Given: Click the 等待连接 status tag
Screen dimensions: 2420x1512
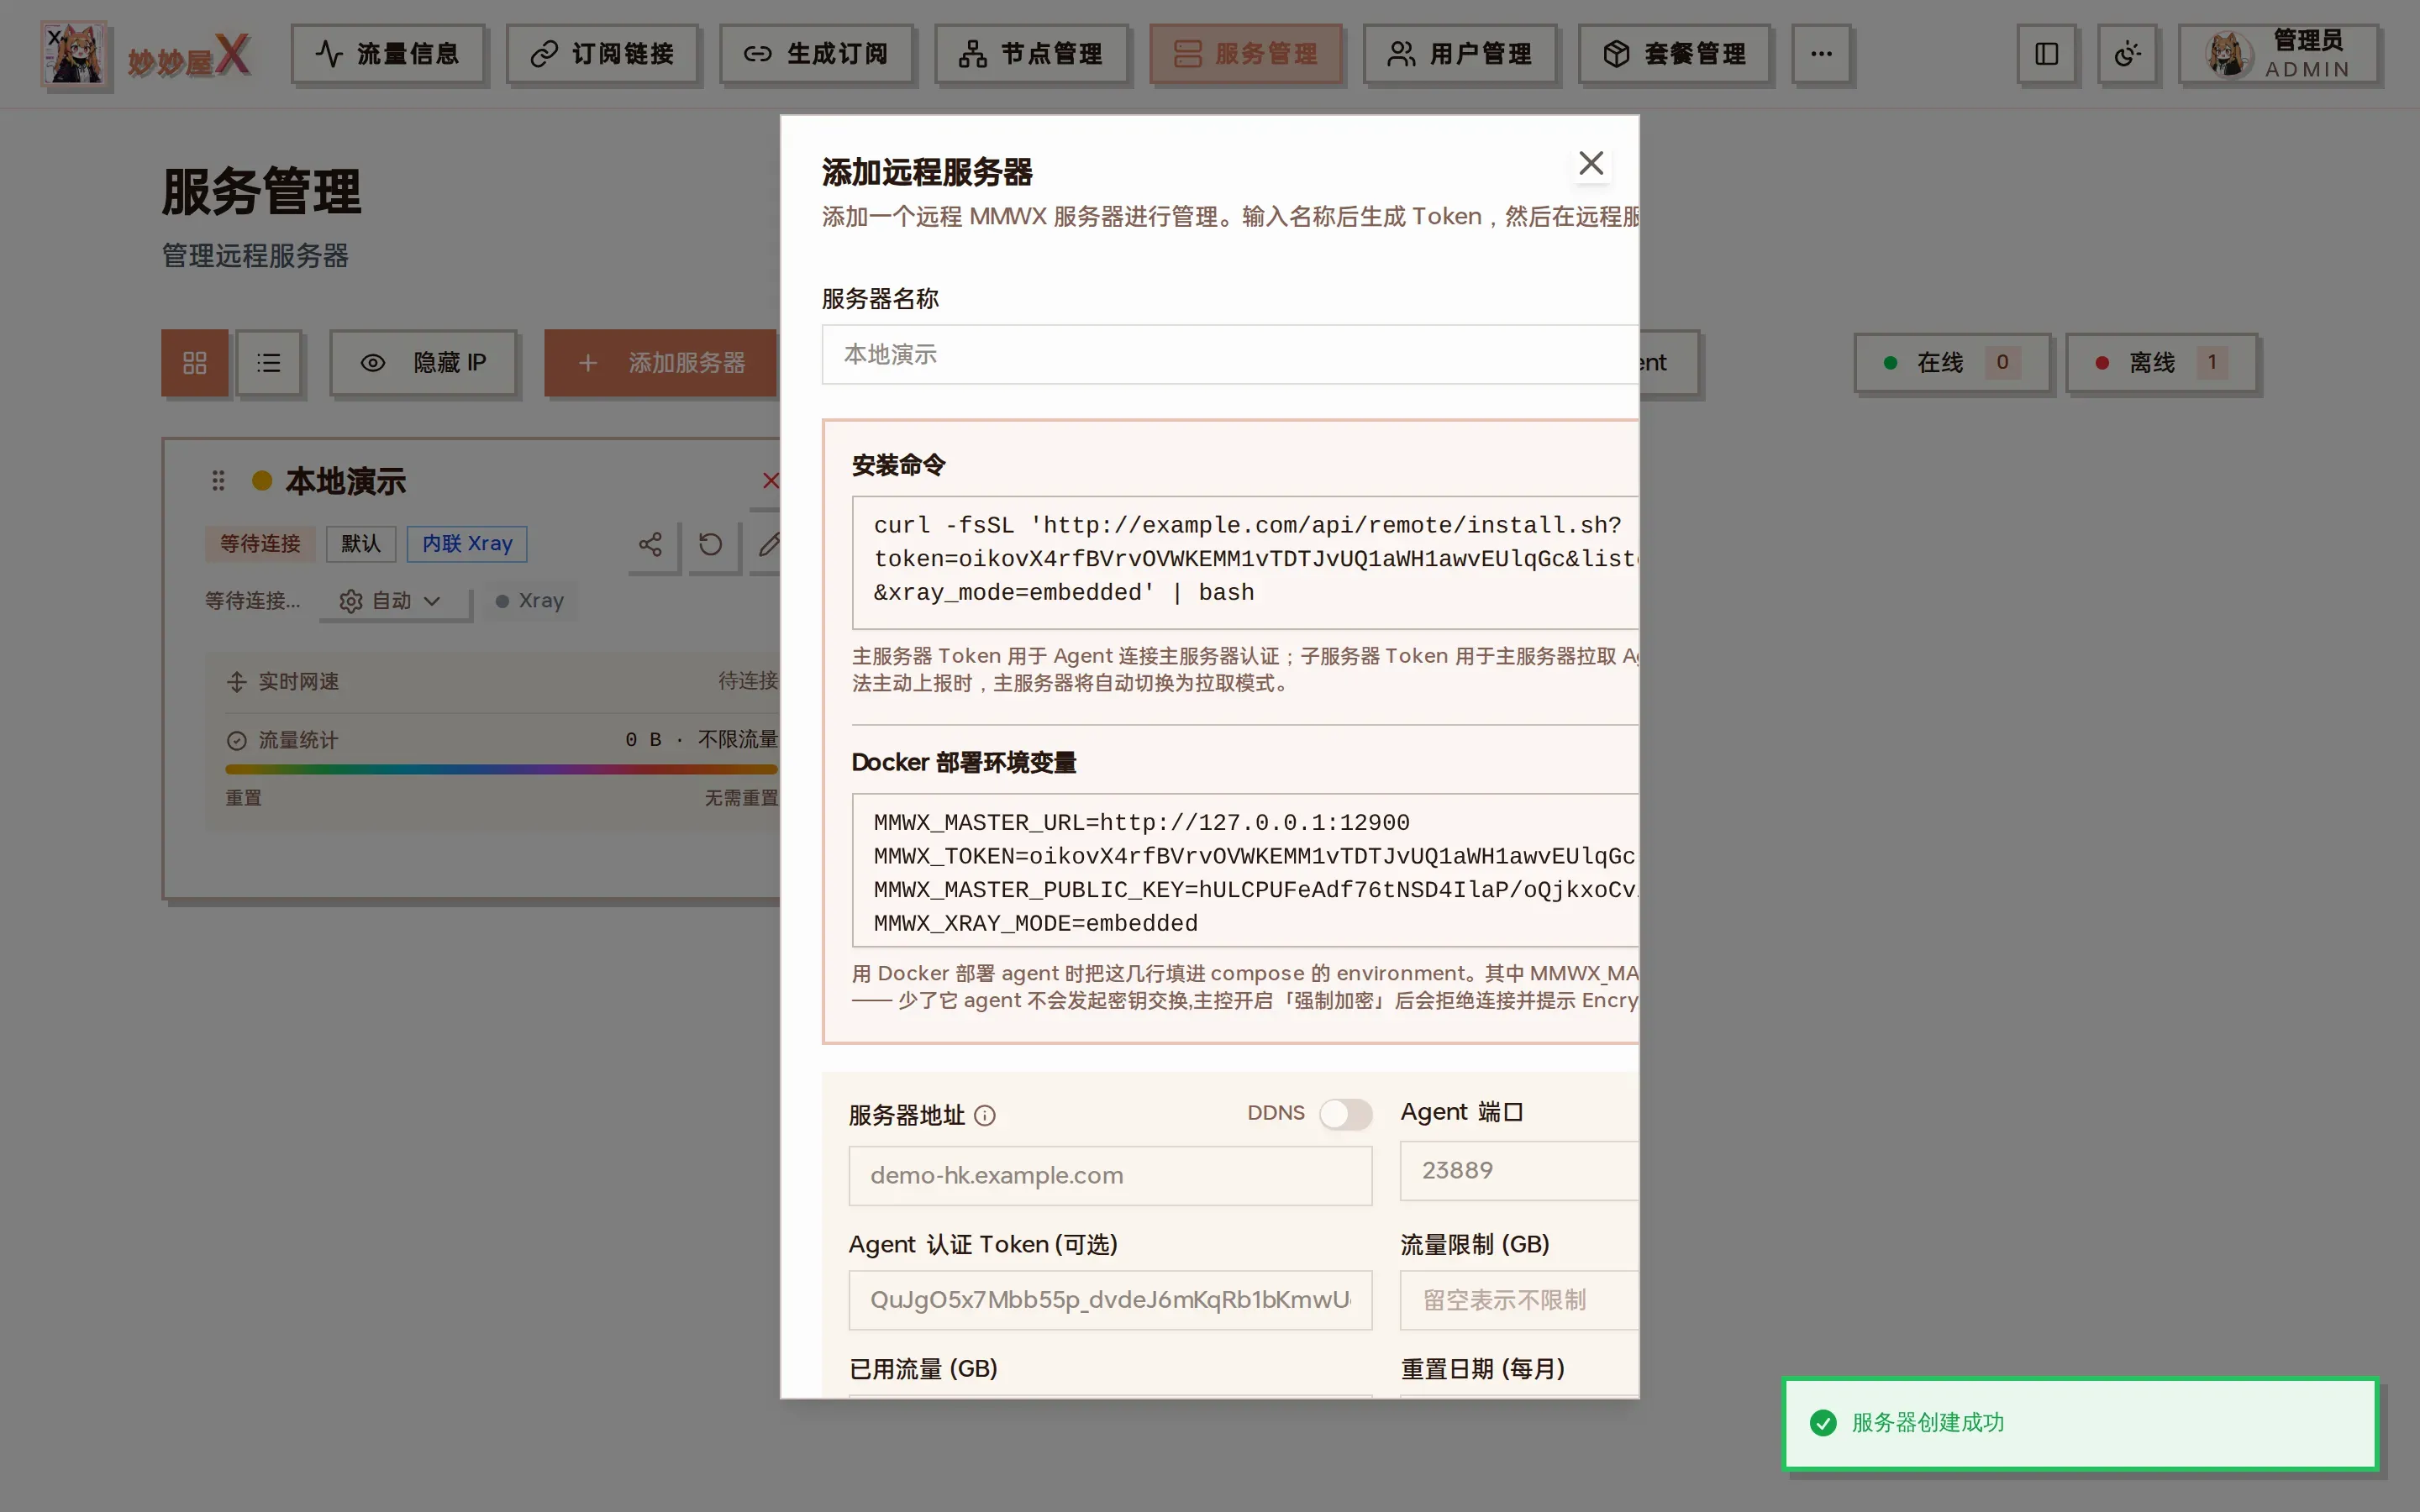Looking at the screenshot, I should click(x=260, y=543).
